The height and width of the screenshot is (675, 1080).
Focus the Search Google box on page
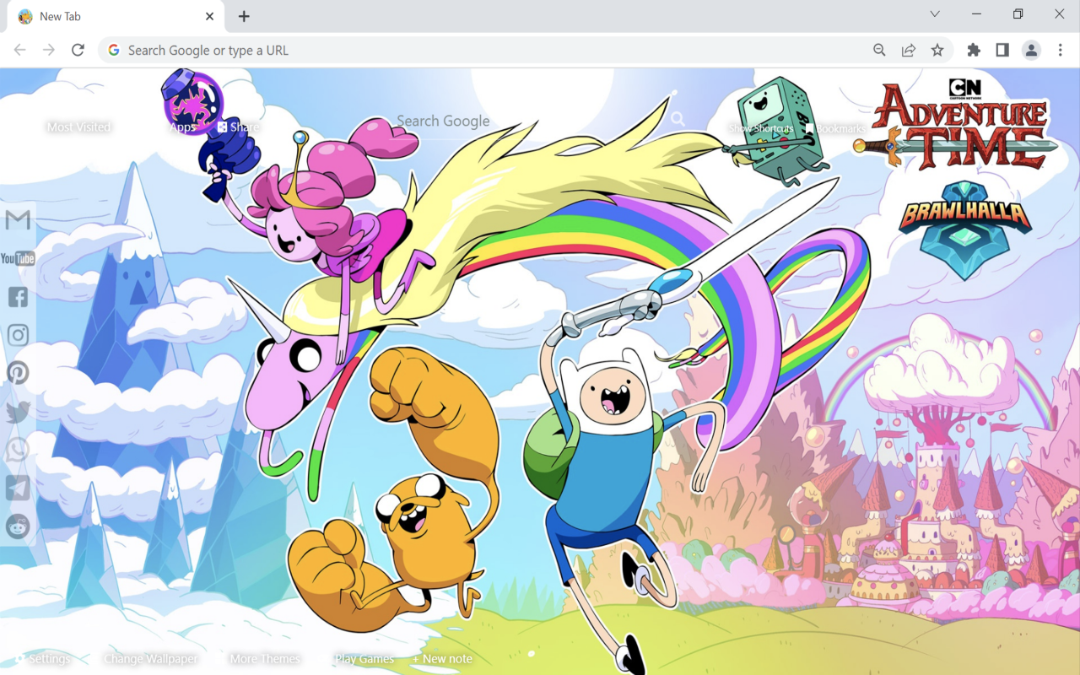click(x=540, y=121)
